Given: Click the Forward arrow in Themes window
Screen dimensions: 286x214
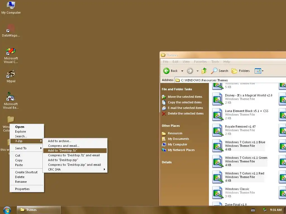Looking at the screenshot, I should [x=190, y=71].
